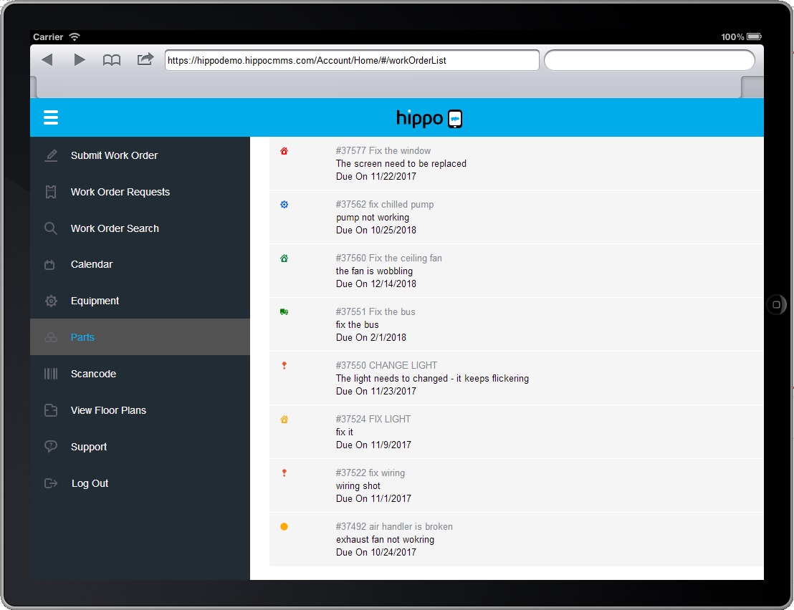The width and height of the screenshot is (794, 610).
Task: Click the icon beside Work Order Requests
Action: (x=51, y=192)
